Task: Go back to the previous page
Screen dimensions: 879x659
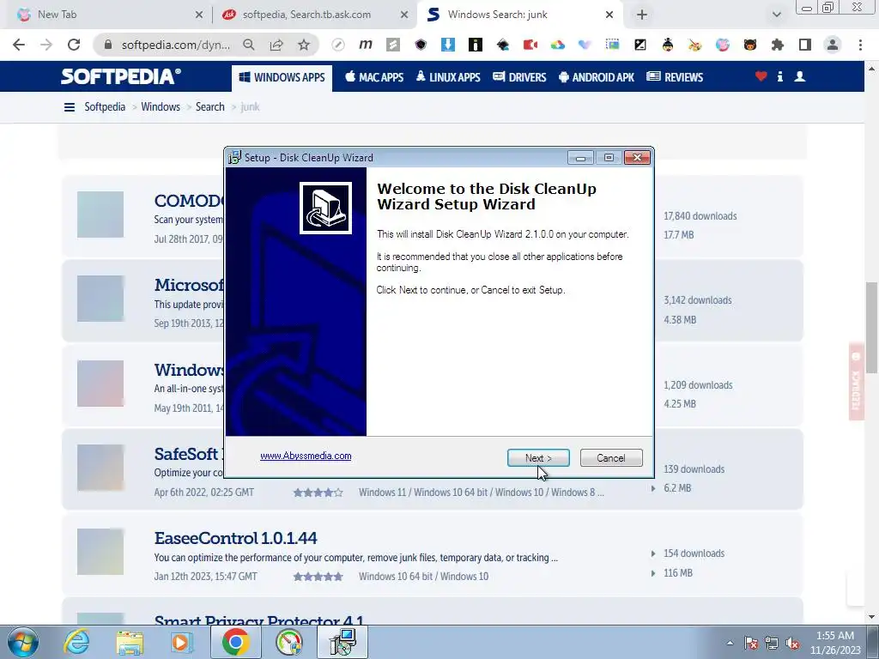Action: (x=19, y=45)
